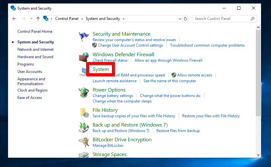
Task: Open Storage Spaces heading
Action: pos(109,154)
